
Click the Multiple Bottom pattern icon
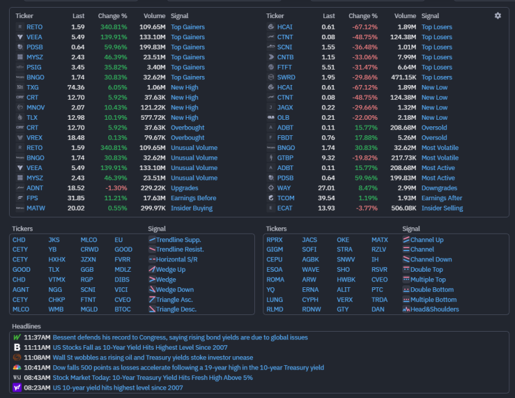[406, 299]
